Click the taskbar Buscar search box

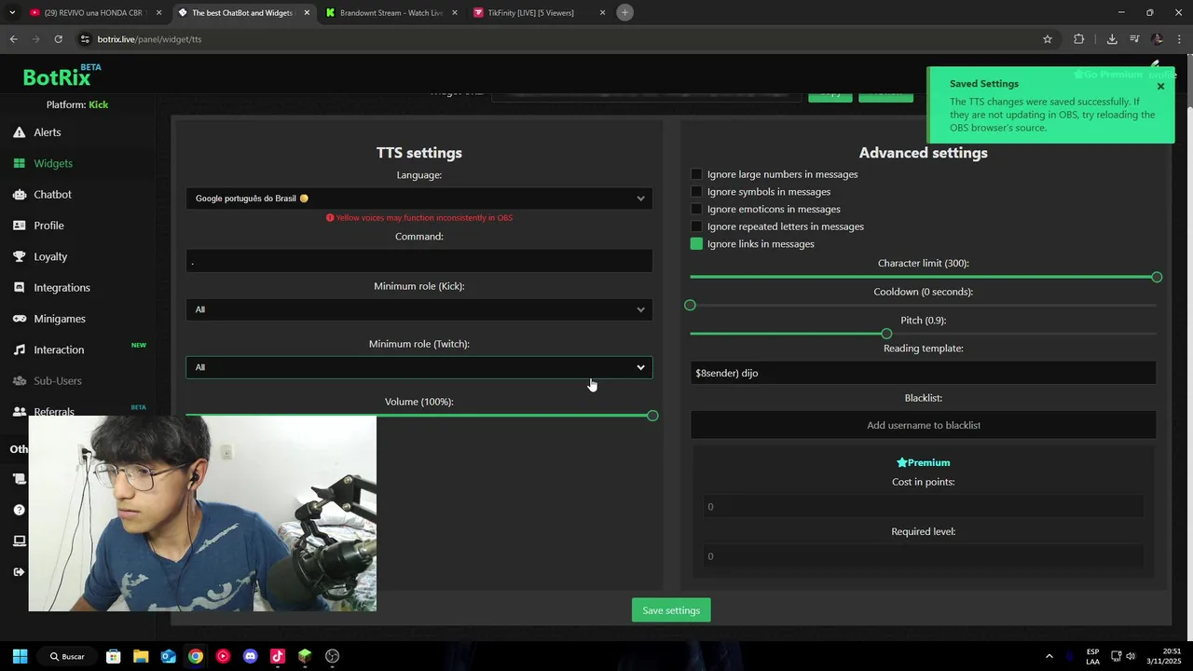[67, 656]
